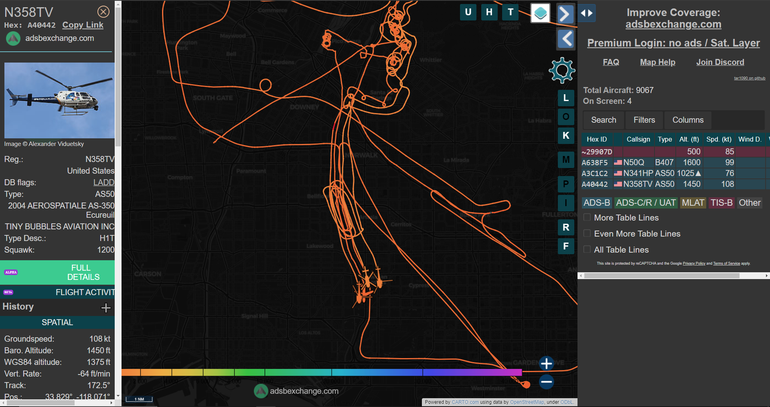Toggle TIS-B source filter

point(721,203)
